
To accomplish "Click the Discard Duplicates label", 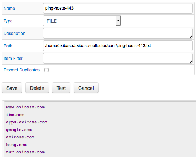I will (21, 70).
